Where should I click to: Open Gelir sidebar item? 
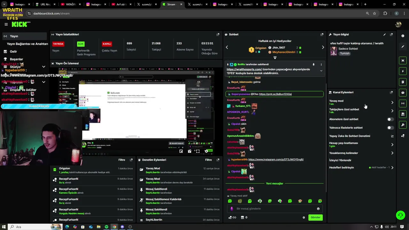(x=13, y=51)
